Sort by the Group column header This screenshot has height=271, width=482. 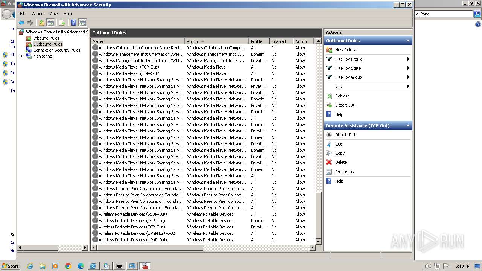217,41
